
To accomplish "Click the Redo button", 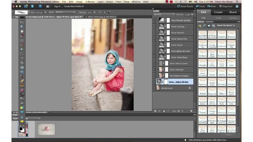I will point(211,6).
